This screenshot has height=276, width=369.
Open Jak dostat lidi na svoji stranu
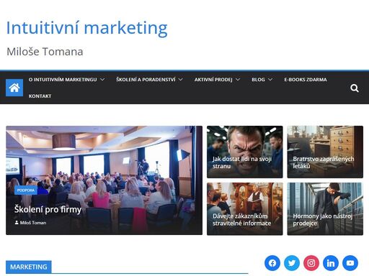[x=242, y=162]
